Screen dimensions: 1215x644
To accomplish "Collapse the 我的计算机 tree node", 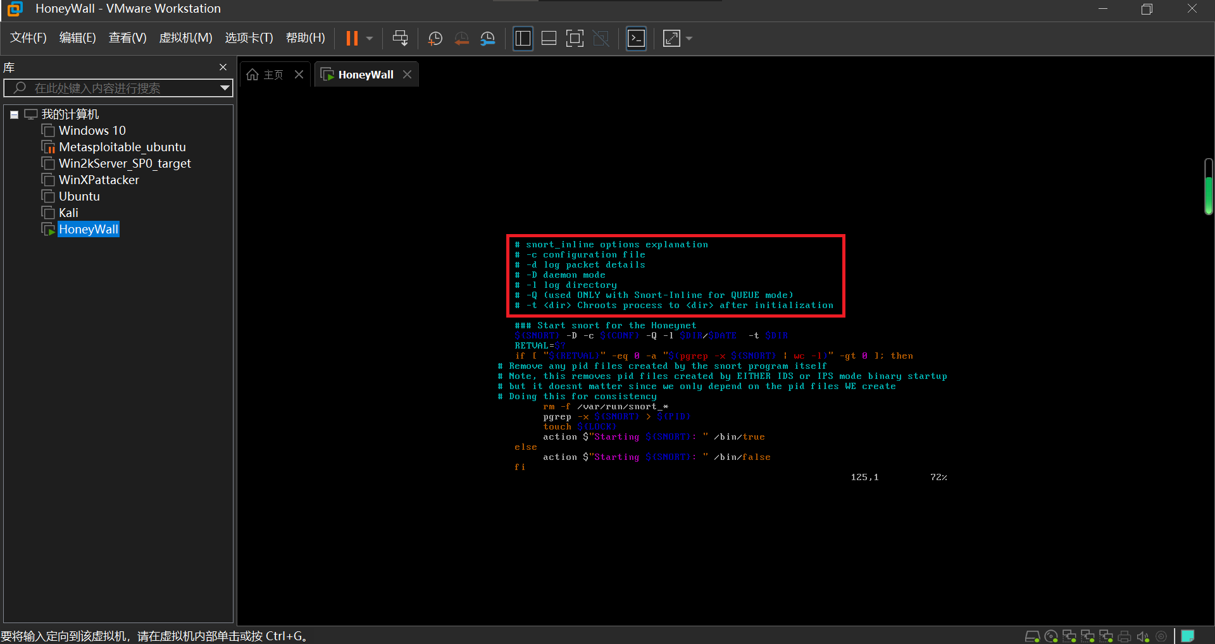I will click(x=14, y=115).
